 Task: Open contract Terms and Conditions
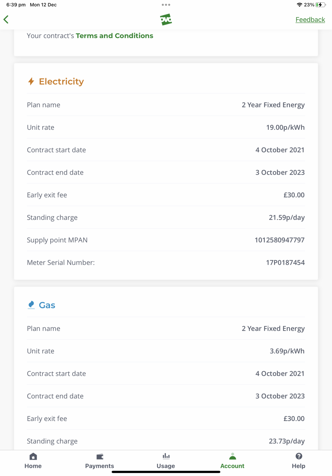click(x=114, y=36)
